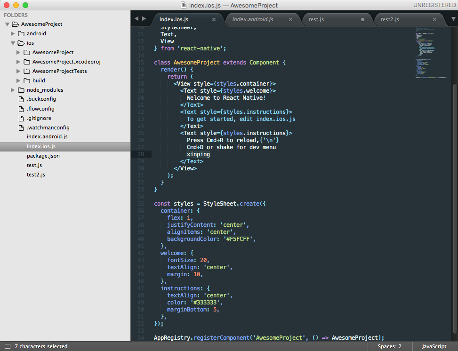Click the minimap code preview
The height and width of the screenshot is (351, 458).
pos(425,52)
